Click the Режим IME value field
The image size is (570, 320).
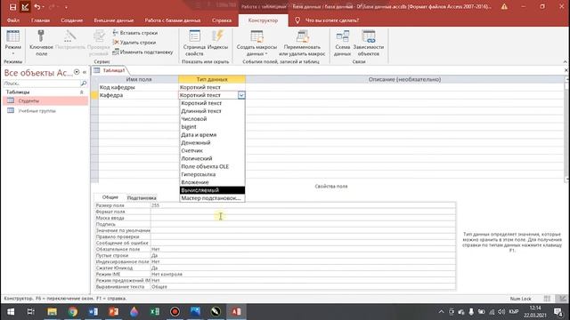click(x=303, y=275)
